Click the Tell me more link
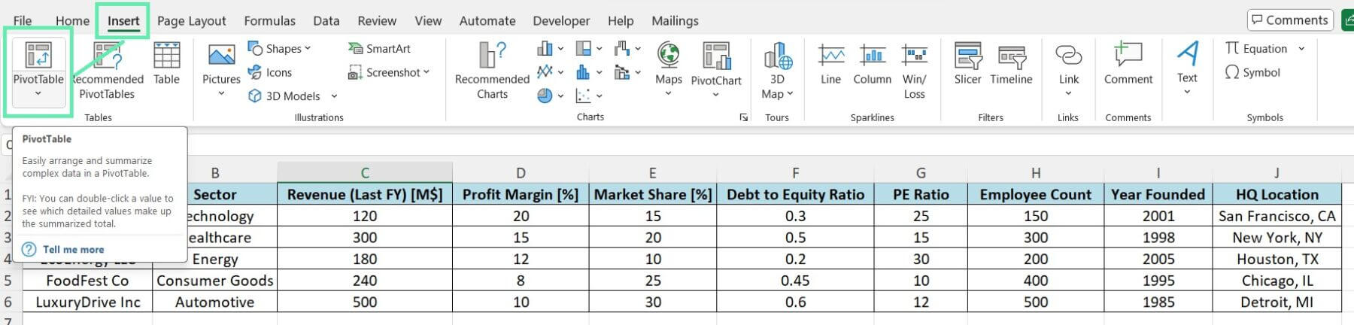The width and height of the screenshot is (1354, 325). [73, 249]
